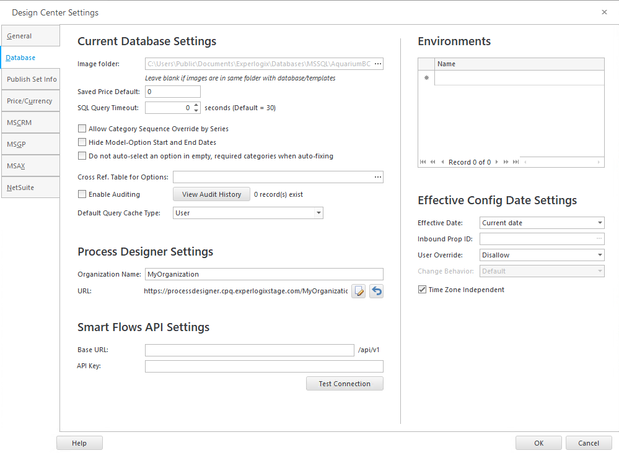Confirm settings with OK
Screen dimensions: 619x453
[538, 443]
